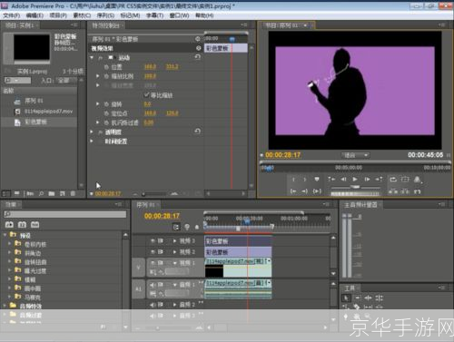The image size is (454, 342).
Task: Toggle loop playback in program monitor
Action: tap(393, 180)
